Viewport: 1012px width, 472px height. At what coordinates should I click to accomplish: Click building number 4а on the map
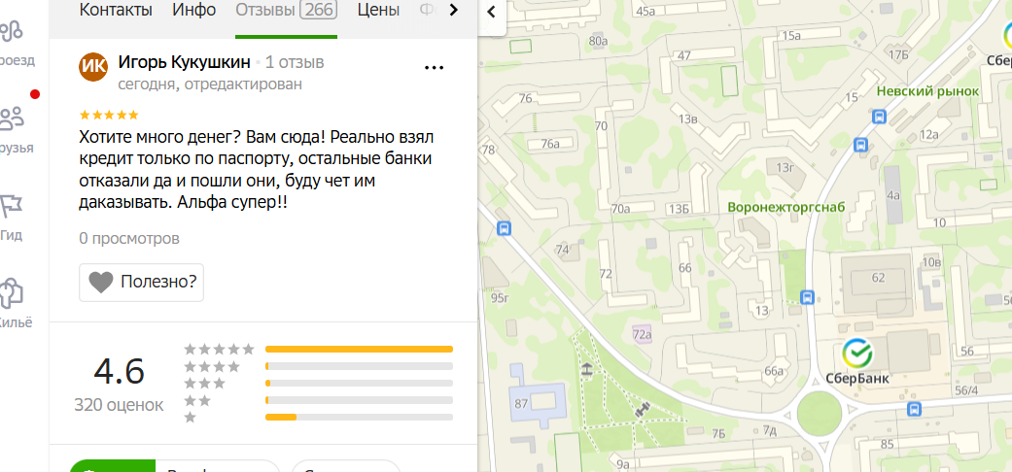(x=893, y=194)
